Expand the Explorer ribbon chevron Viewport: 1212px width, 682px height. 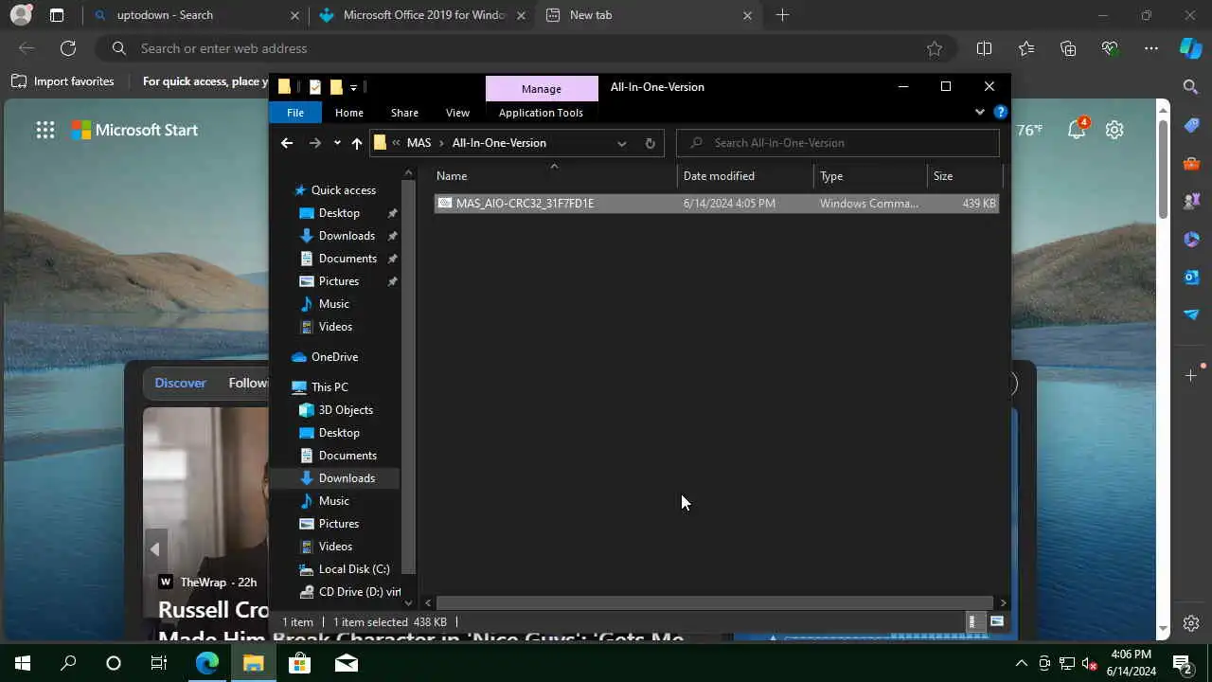click(980, 112)
